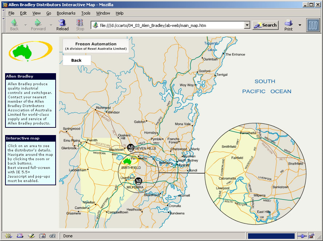This screenshot has height=241, width=323.
Task: Click the Forward navigation toolbar icon
Action: point(38,25)
